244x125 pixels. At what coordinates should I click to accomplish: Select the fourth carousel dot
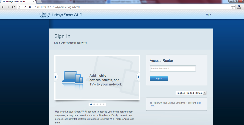coord(101,104)
